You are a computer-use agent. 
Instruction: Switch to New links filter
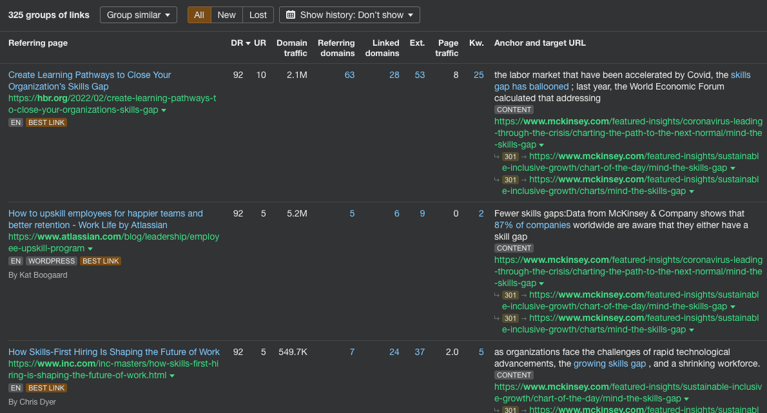226,15
